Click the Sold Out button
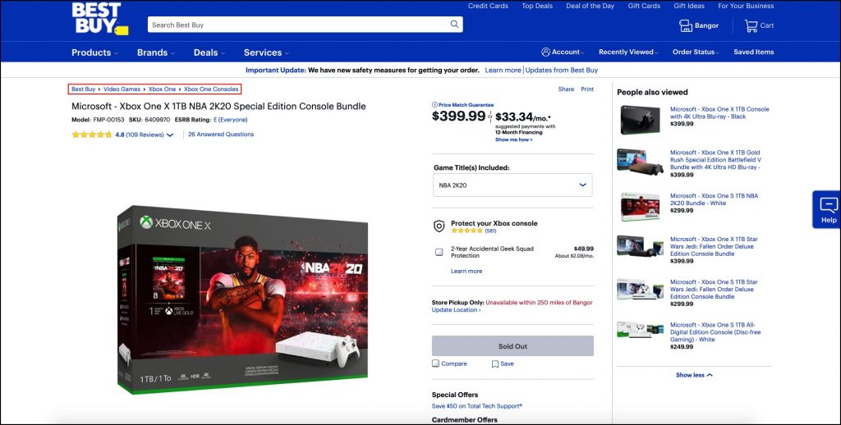This screenshot has width=841, height=425. coord(512,346)
